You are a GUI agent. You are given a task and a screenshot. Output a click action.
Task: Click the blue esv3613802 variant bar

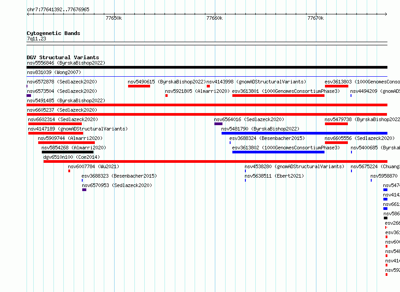point(278,152)
